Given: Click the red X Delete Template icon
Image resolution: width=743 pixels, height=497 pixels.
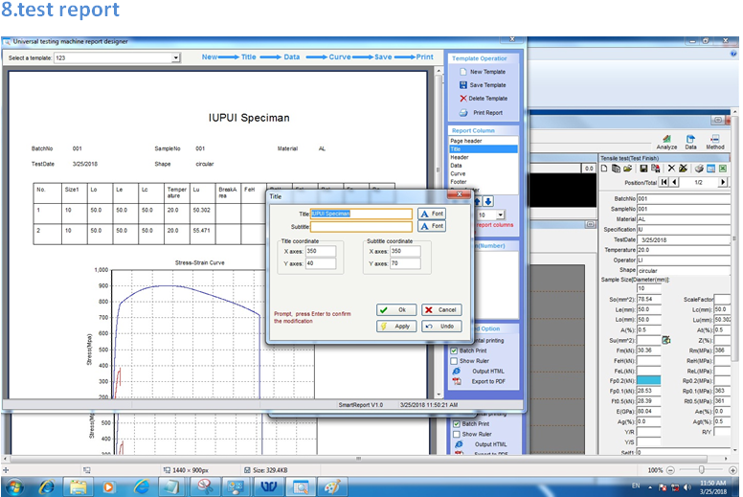Looking at the screenshot, I should coord(463,99).
